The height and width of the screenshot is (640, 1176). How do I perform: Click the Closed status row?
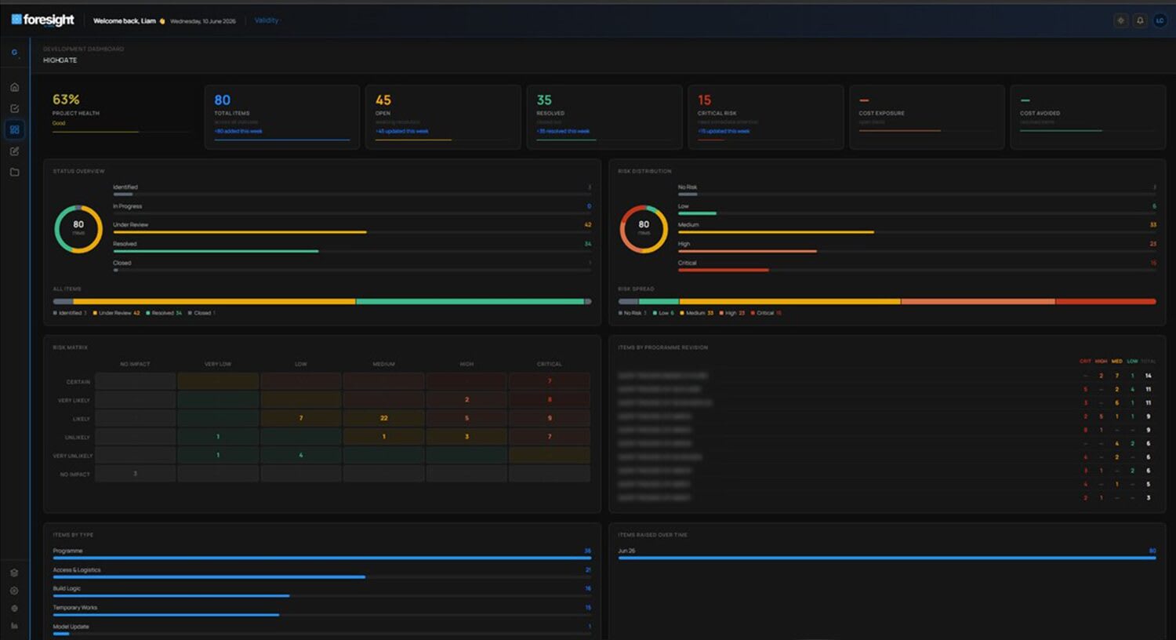(x=352, y=266)
